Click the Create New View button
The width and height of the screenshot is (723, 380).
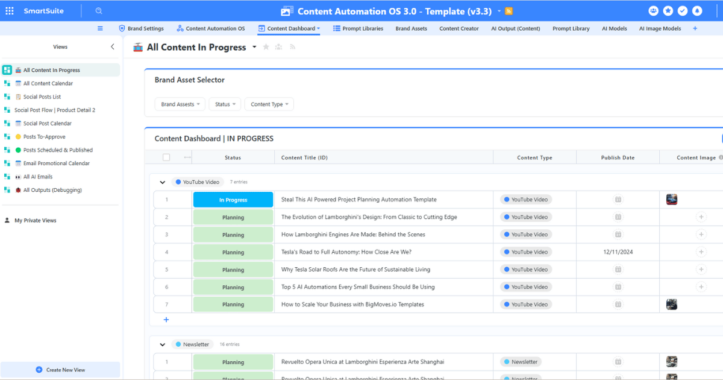tap(60, 370)
